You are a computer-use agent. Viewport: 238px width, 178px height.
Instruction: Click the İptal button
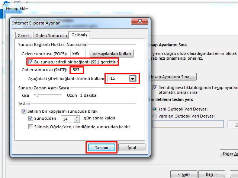tap(131, 148)
